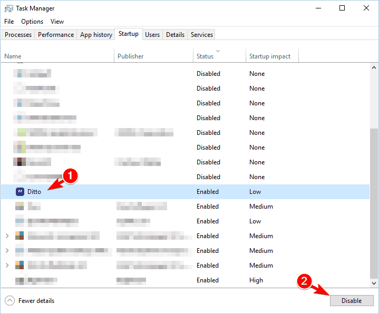This screenshot has height=314, width=379.
Task: Switch to the Performance tab
Action: (x=56, y=35)
